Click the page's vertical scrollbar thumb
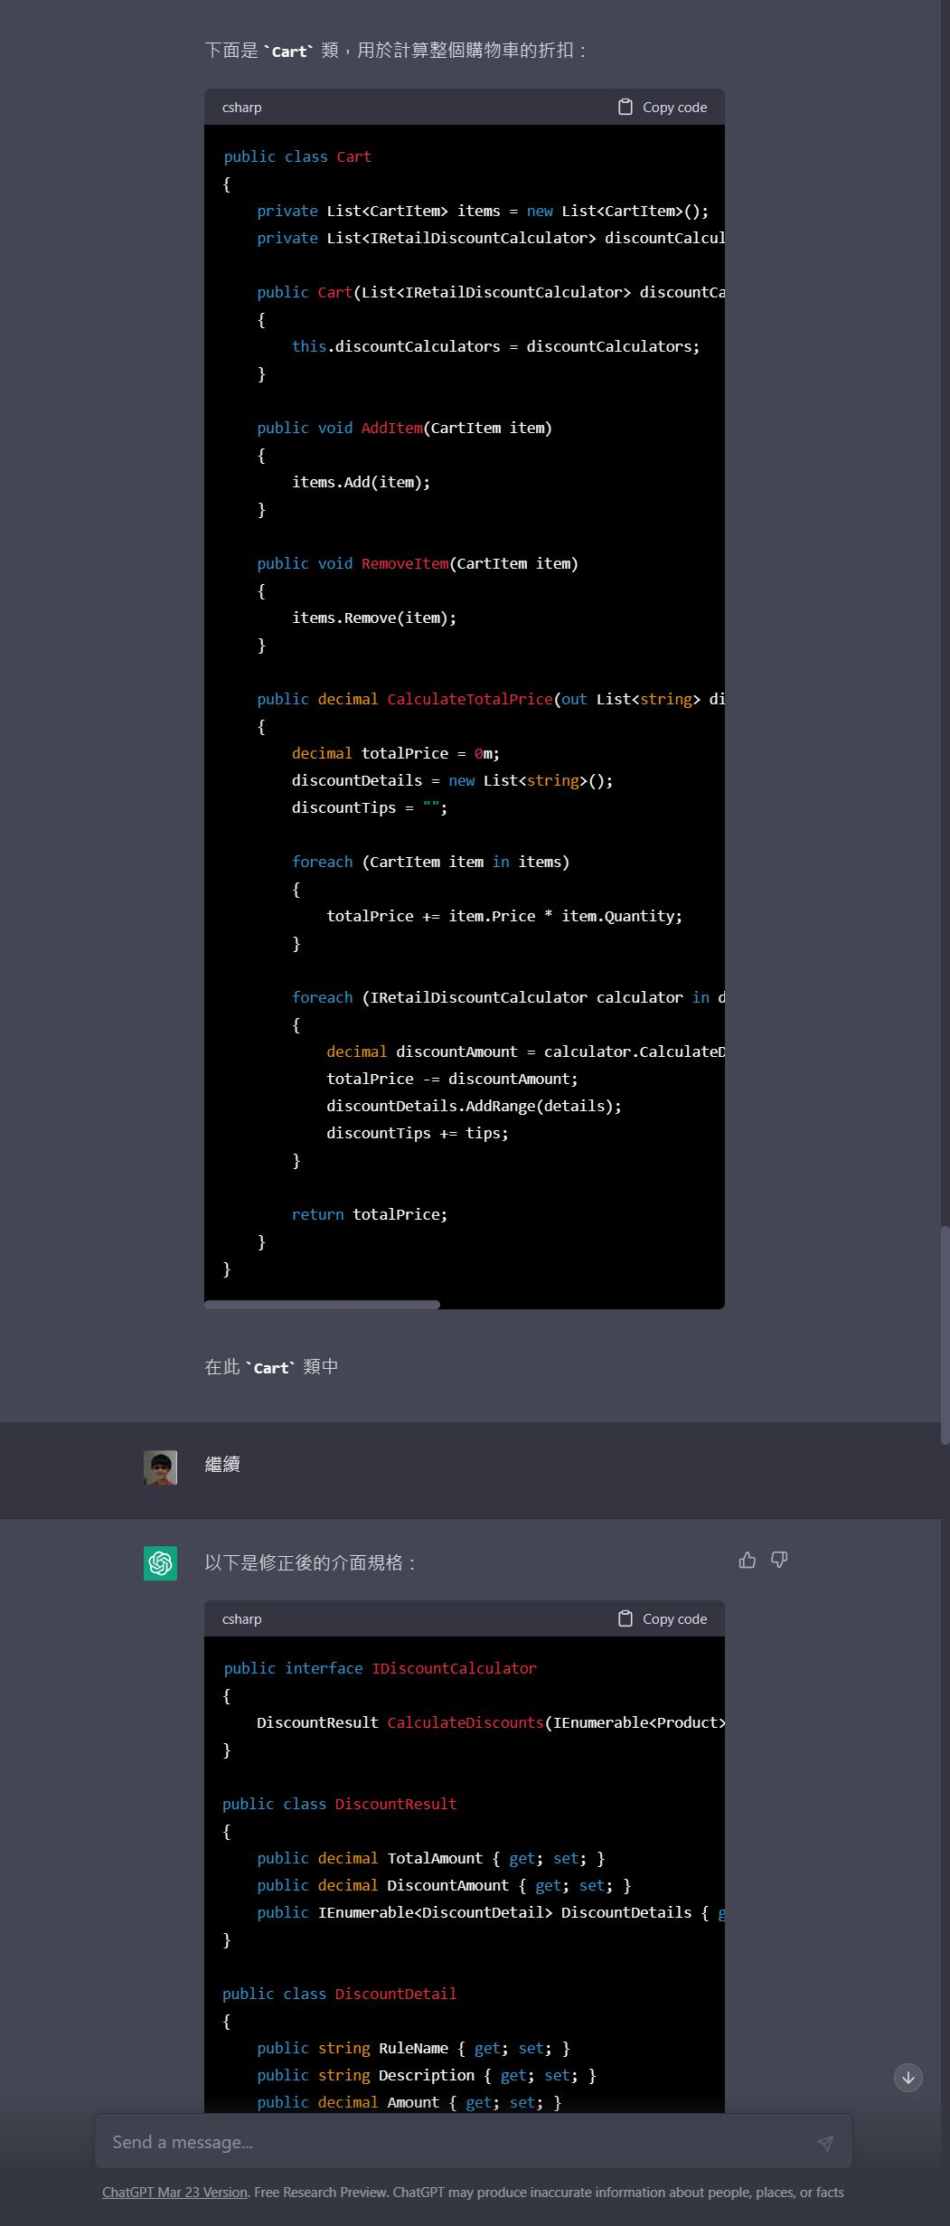950x2226 pixels. pyautogui.click(x=945, y=1334)
